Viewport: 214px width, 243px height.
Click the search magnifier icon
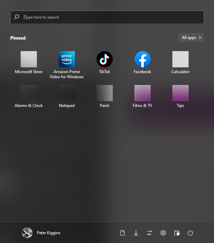click(17, 17)
